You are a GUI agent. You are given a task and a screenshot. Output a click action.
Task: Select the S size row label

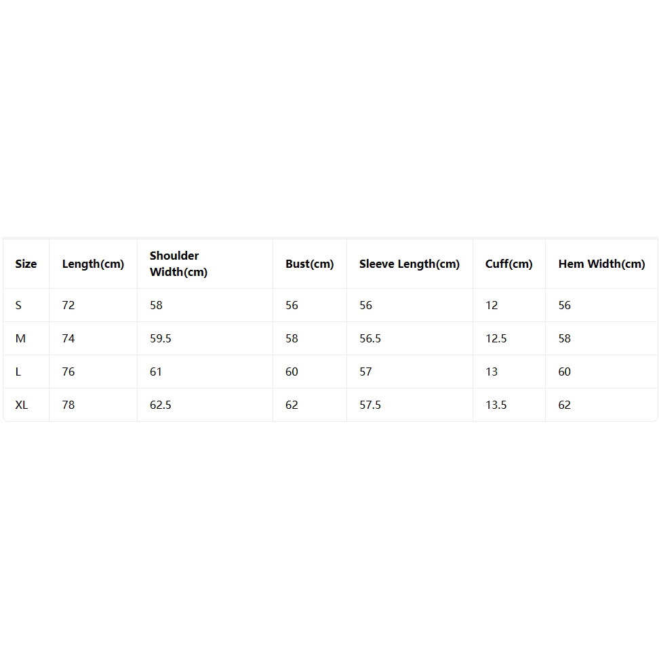pos(18,305)
